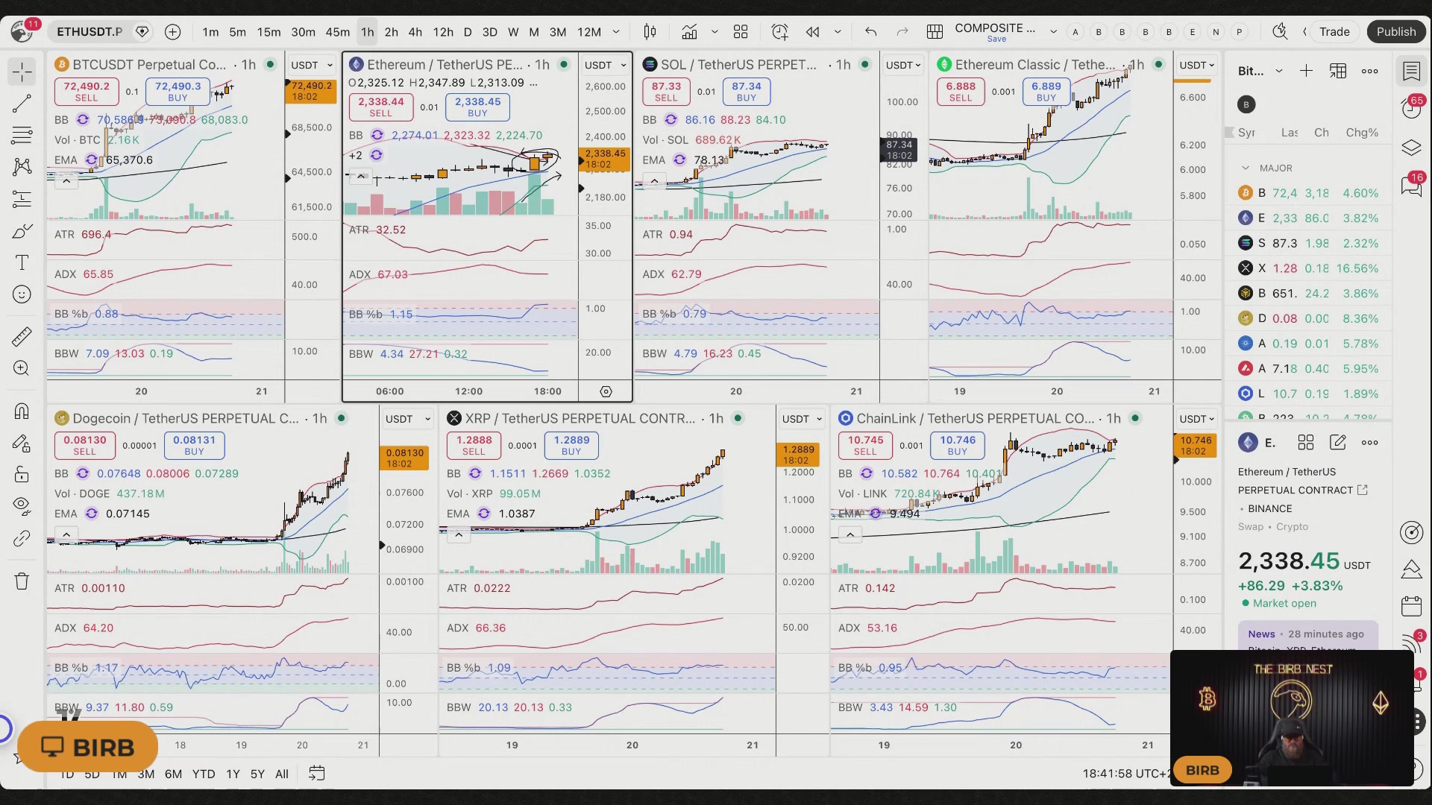
Task: Toggle ChainLink chart BB indicator visibility
Action: (x=867, y=473)
